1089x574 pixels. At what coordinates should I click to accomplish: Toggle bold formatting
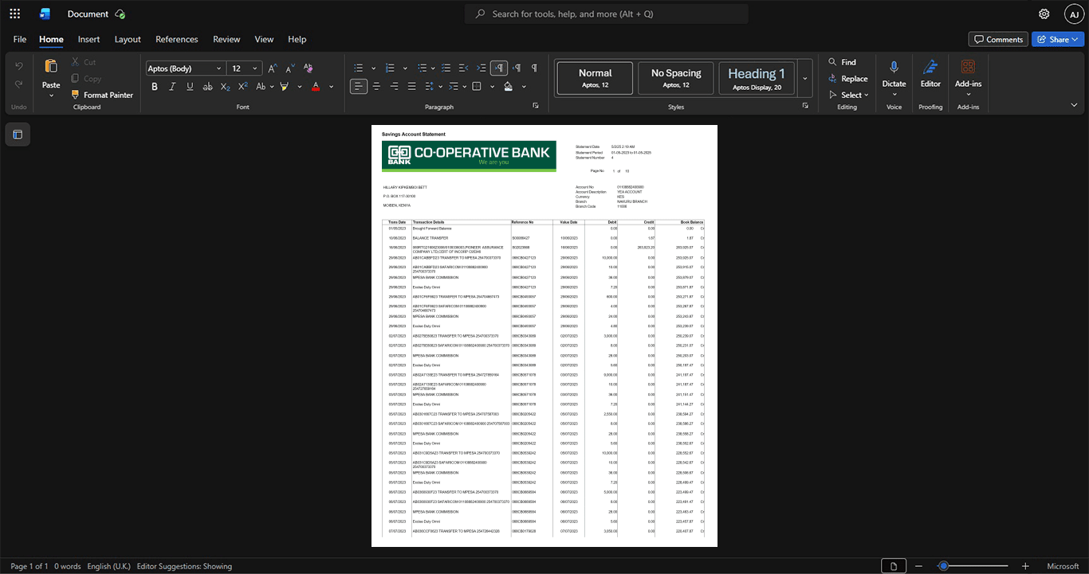155,87
